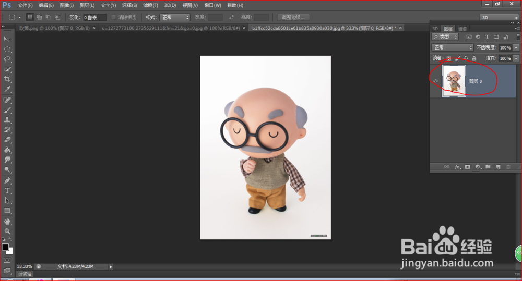Switch to the 通道 panel tab
This screenshot has height=281, width=522.
coord(462,29)
